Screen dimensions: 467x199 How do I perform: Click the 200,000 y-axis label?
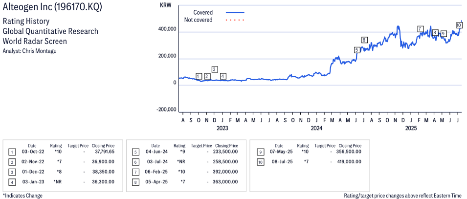click(166, 56)
